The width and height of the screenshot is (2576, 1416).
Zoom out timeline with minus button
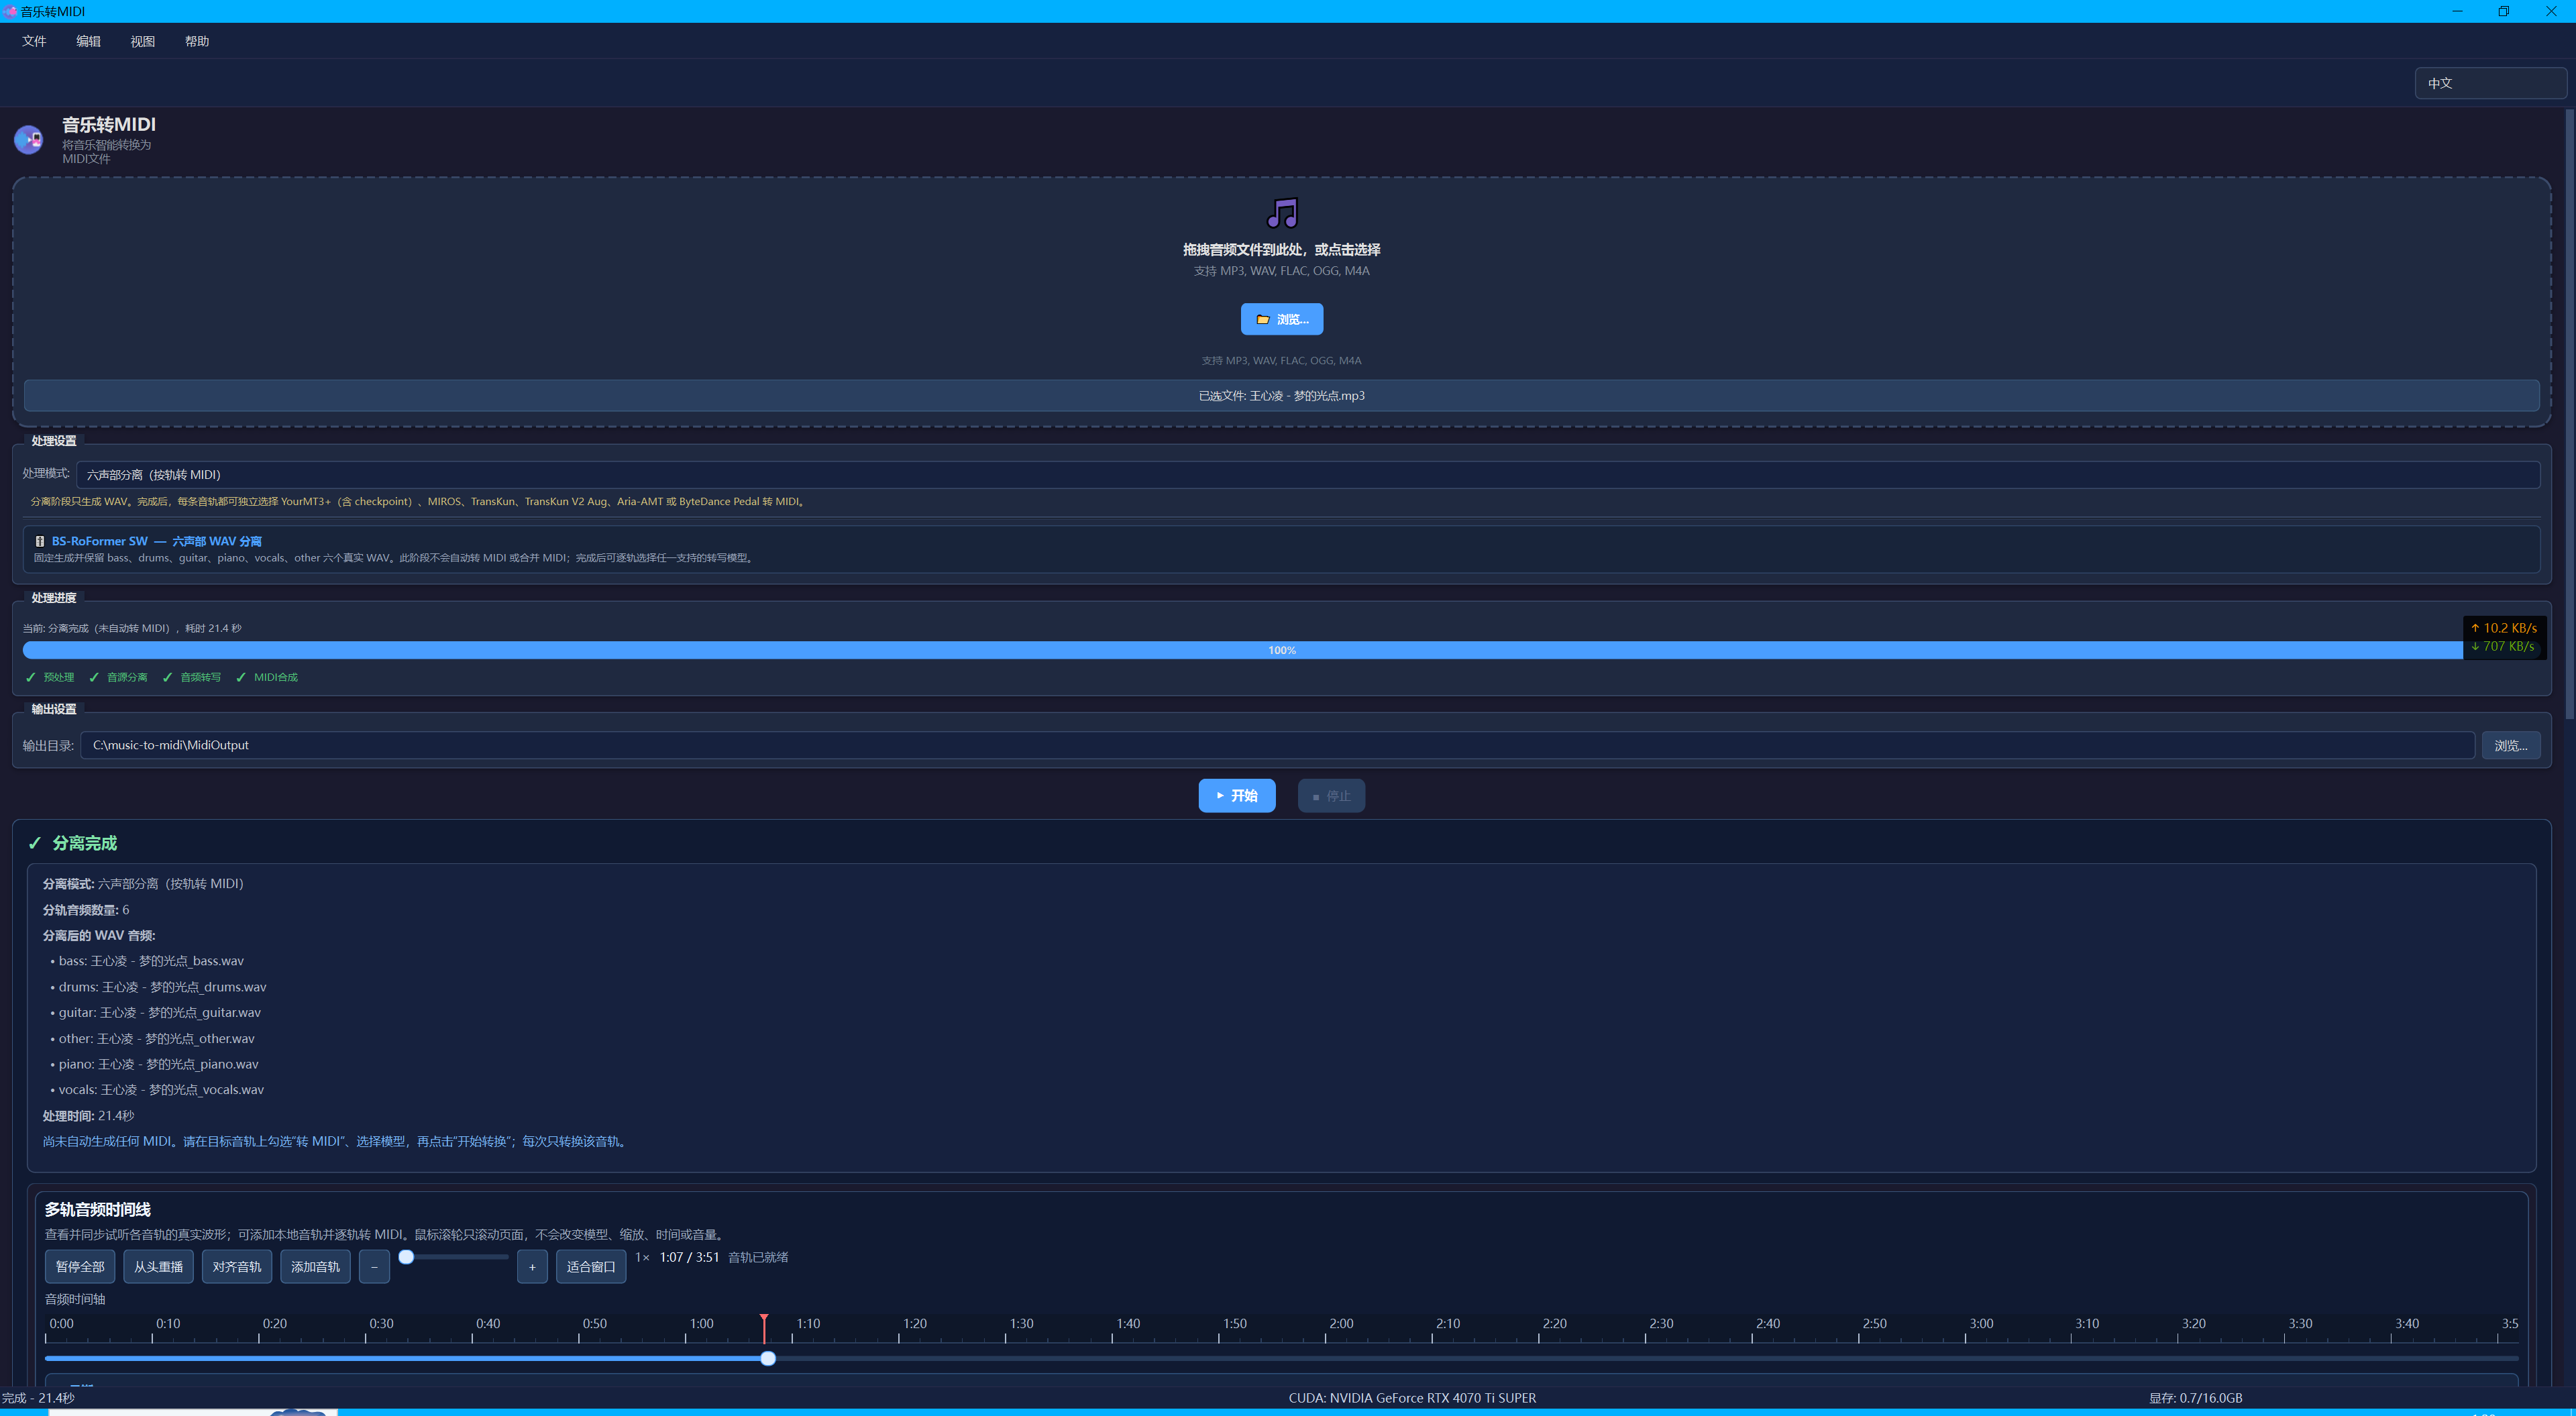[374, 1267]
